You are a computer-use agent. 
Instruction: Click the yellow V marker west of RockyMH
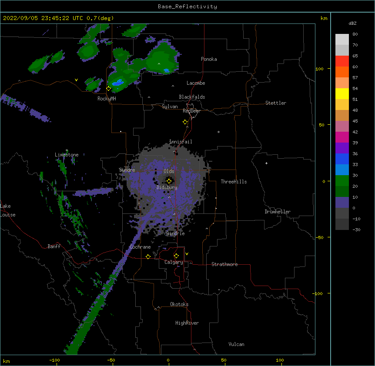[x=76, y=80]
